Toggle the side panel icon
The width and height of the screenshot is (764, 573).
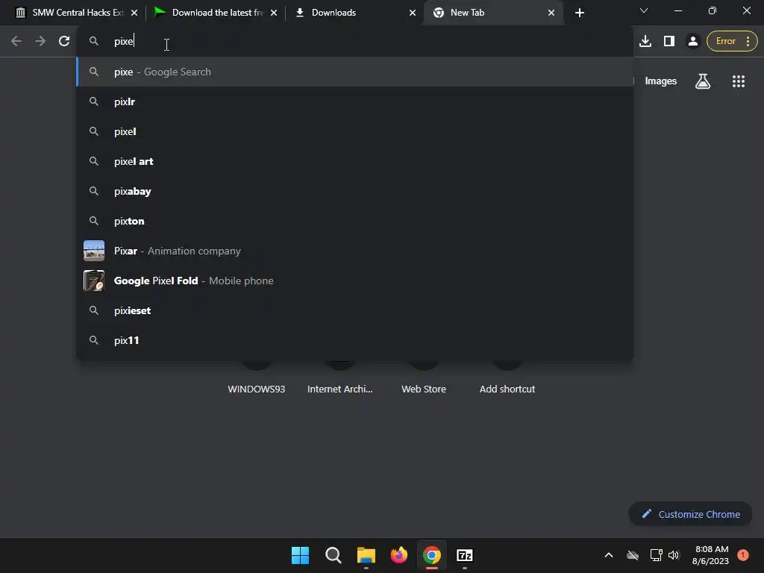[669, 41]
